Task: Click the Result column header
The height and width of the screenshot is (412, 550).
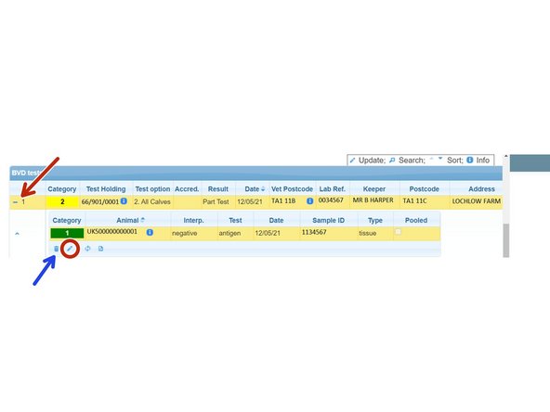Action: (x=217, y=189)
